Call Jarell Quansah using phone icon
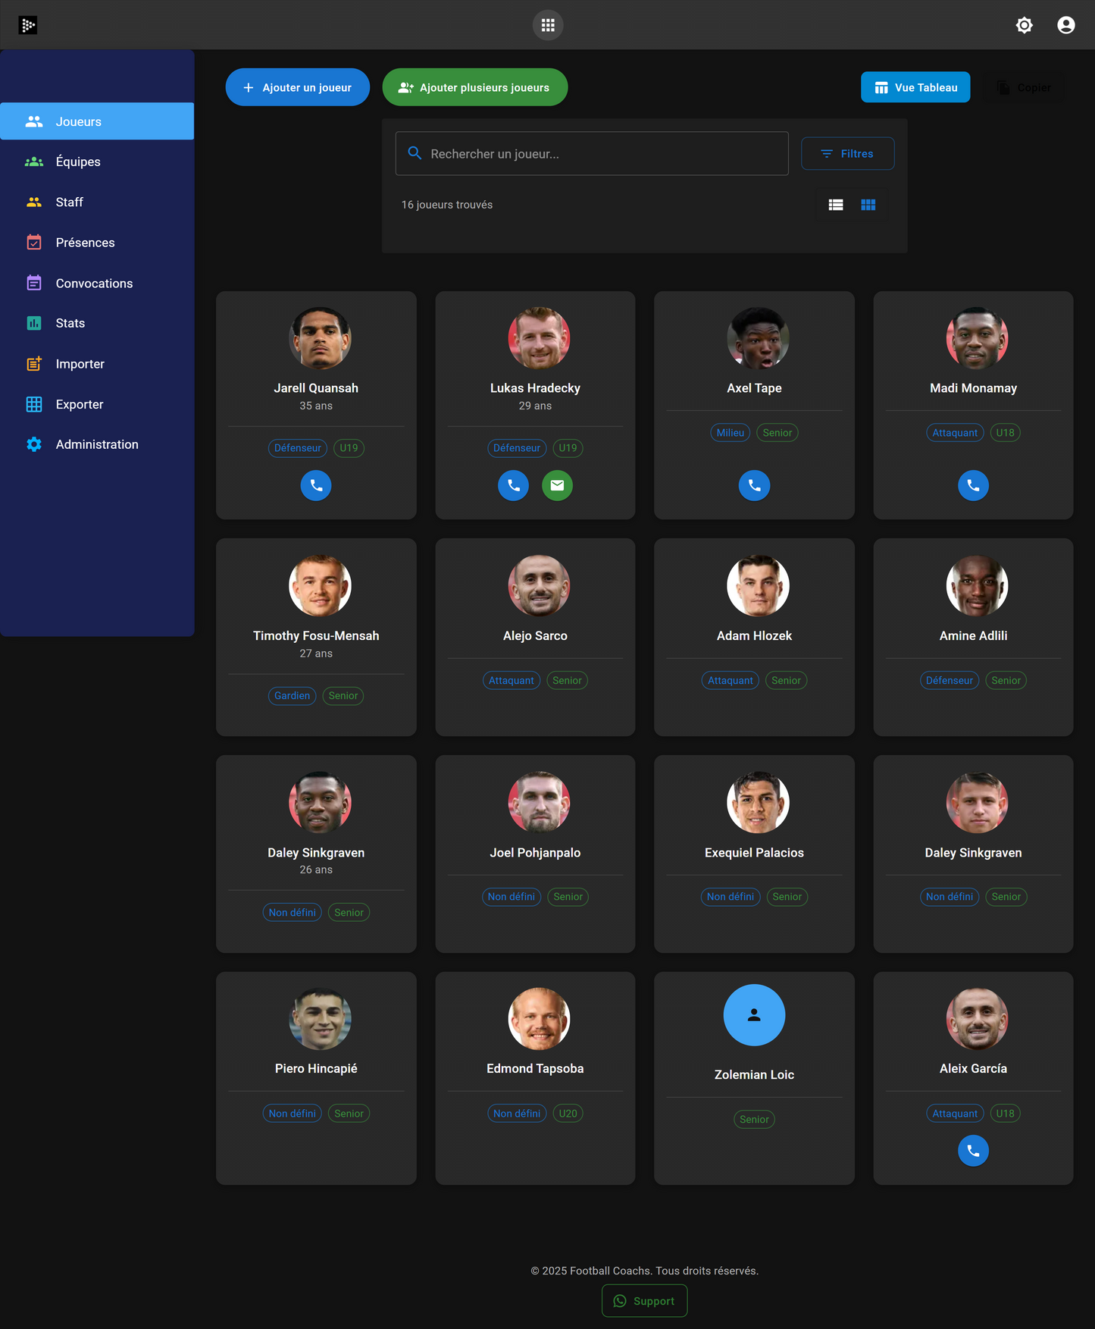This screenshot has height=1329, width=1095. (x=316, y=485)
